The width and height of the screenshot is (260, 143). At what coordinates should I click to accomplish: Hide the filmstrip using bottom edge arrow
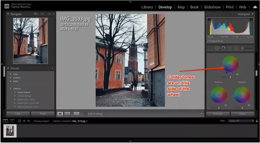[x=130, y=142]
